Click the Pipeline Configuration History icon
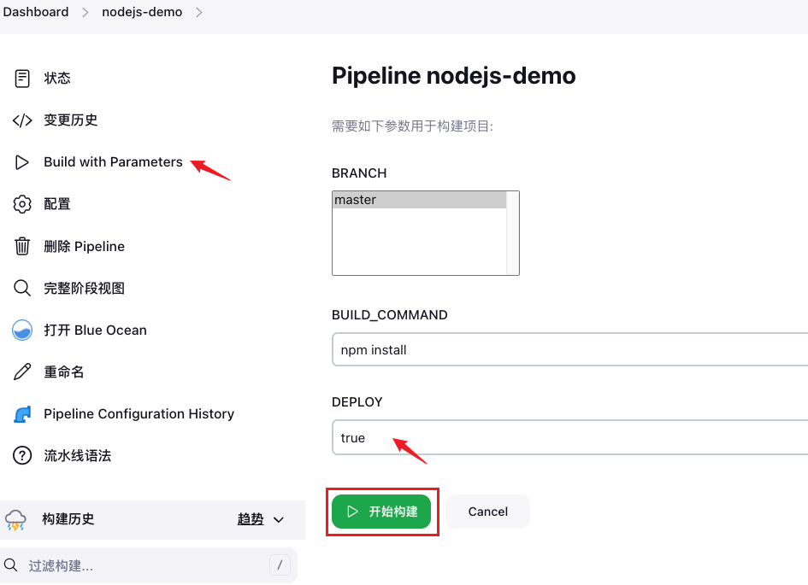Image resolution: width=808 pixels, height=585 pixels. (x=22, y=414)
